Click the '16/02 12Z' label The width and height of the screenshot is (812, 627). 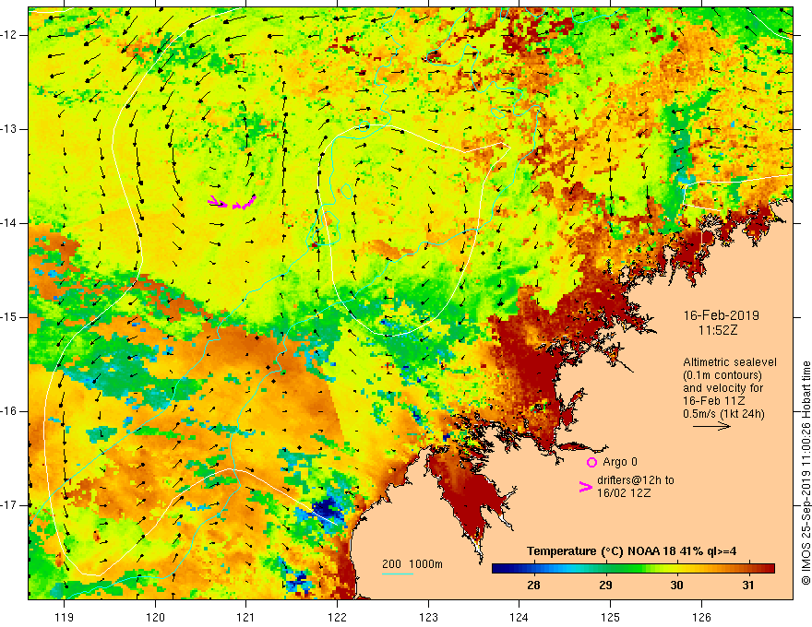coord(624,493)
